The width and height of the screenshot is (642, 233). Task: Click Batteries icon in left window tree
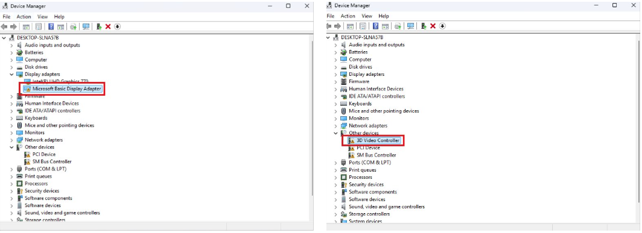pos(19,52)
